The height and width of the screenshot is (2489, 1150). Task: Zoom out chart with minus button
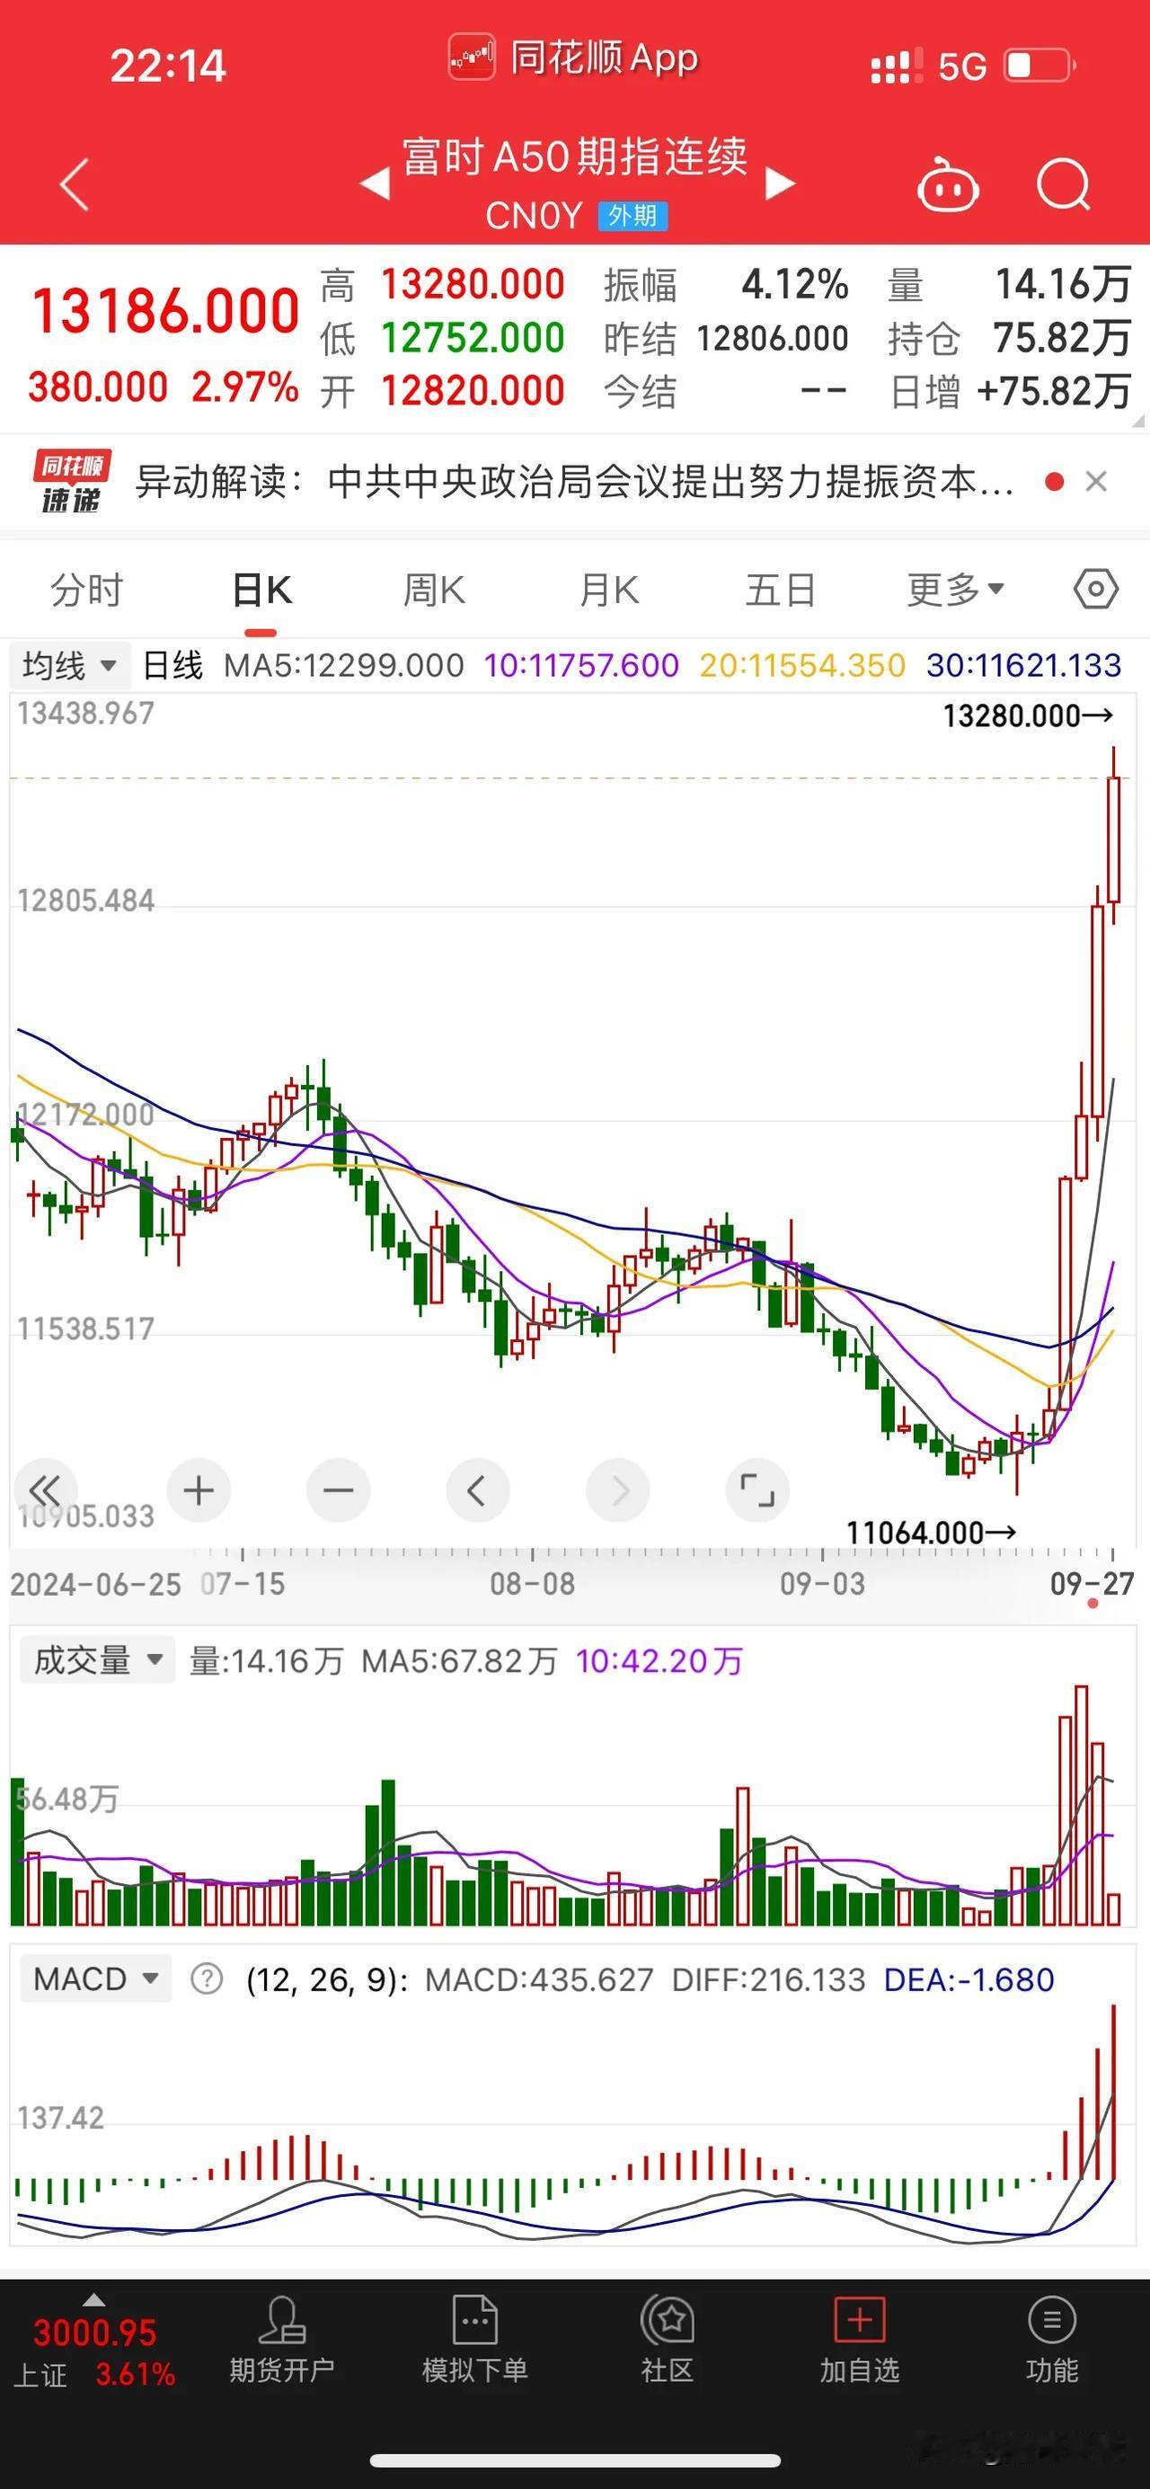(x=338, y=1490)
